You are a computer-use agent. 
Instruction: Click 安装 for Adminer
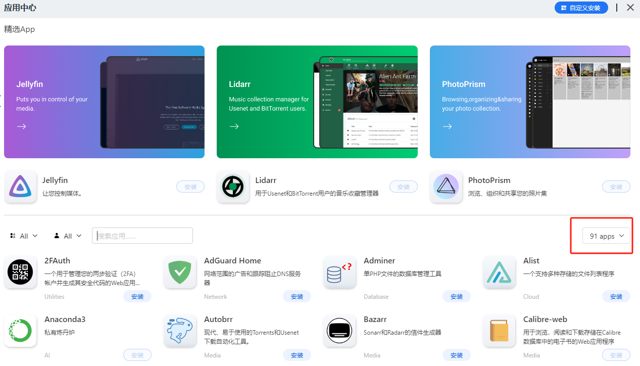click(457, 297)
